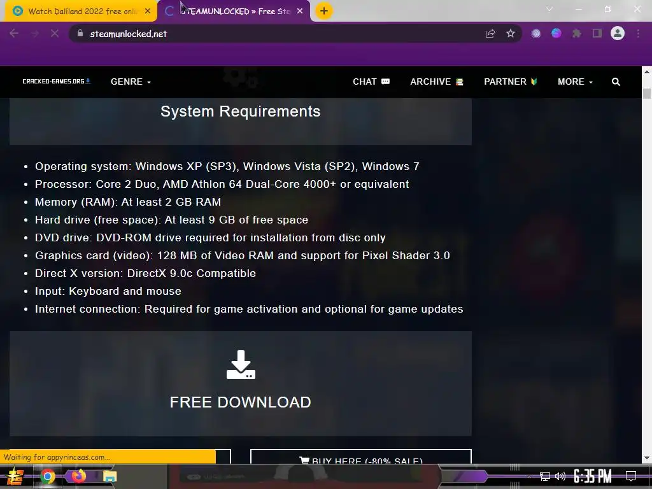Viewport: 652px width, 489px height.
Task: Click the 'Graphics card (video)' requirement line
Action: tap(243, 256)
